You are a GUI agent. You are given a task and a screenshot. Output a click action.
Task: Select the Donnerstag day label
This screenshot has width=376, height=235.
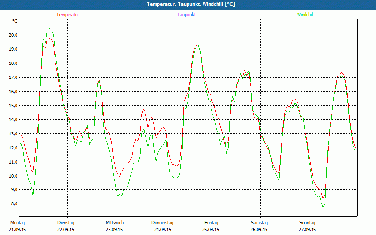[x=163, y=222]
